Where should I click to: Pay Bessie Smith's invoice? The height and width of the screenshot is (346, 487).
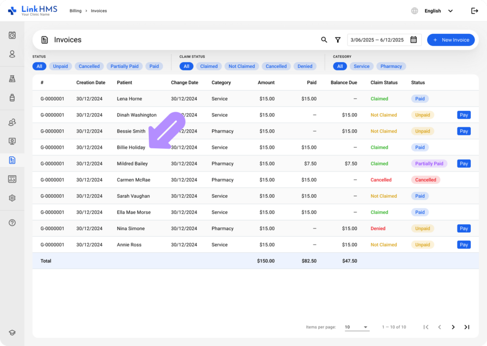tap(464, 131)
